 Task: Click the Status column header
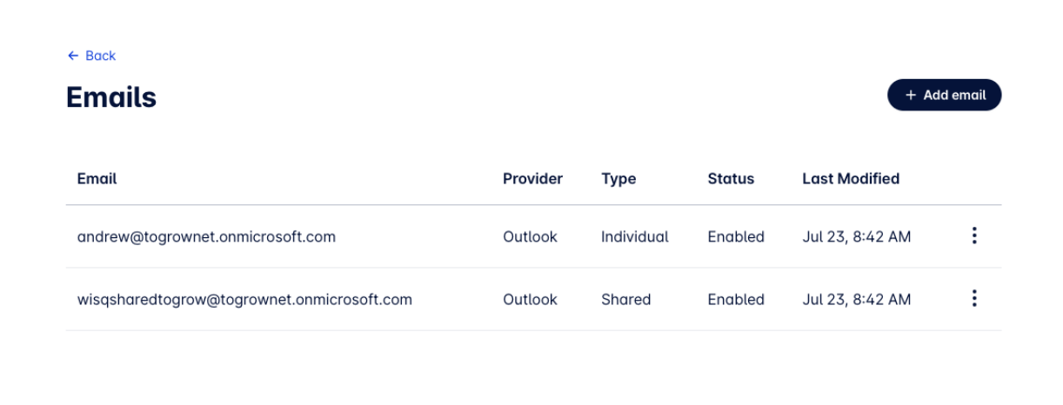click(x=731, y=179)
